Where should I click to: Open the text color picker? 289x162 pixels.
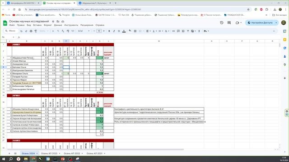124,31
